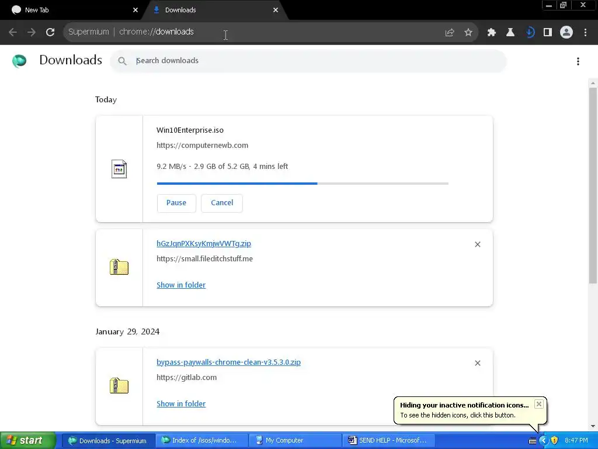The width and height of the screenshot is (598, 449).
Task: Click the scrollbar up arrow
Action: click(593, 83)
